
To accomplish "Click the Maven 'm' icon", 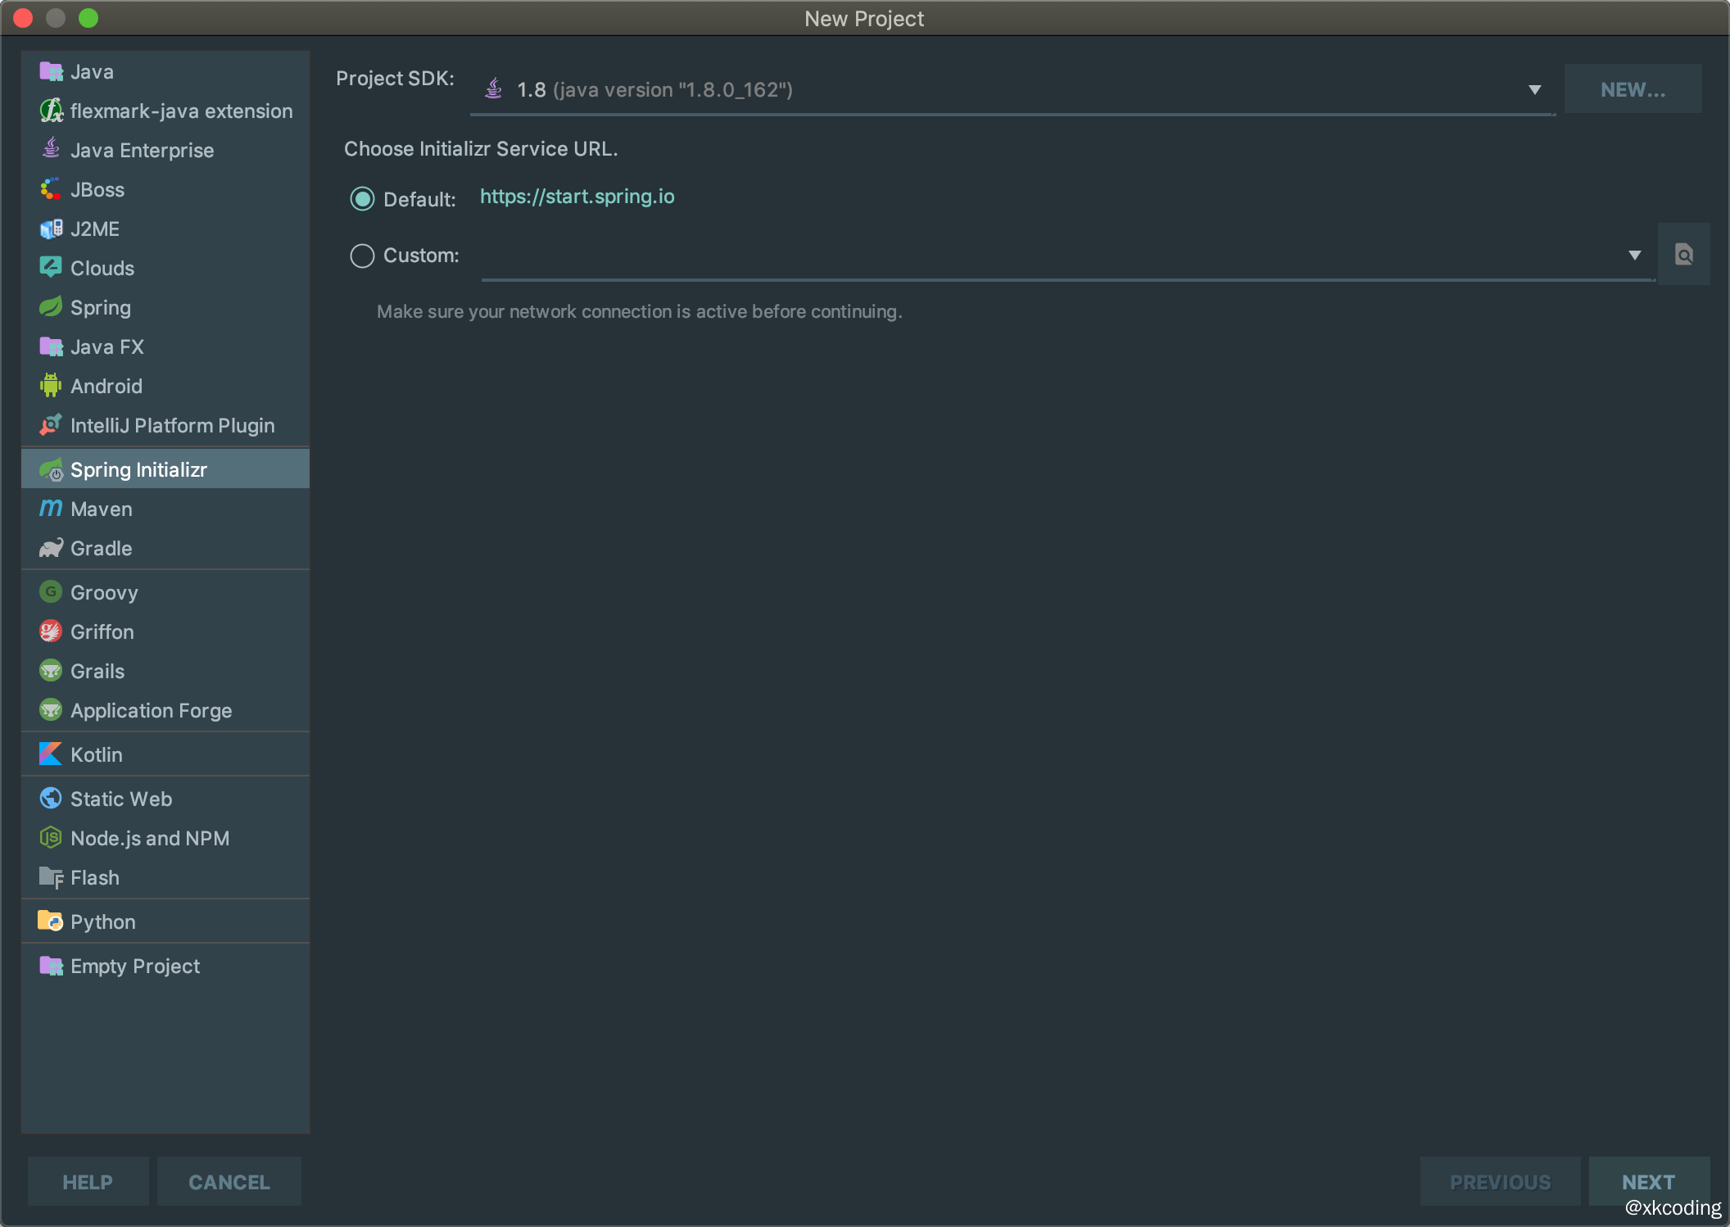I will pyautogui.click(x=51, y=509).
